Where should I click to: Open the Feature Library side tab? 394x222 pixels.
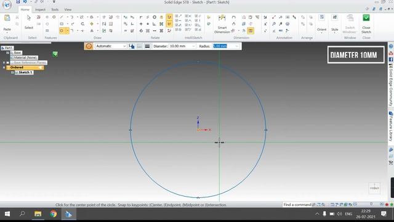coord(391,127)
